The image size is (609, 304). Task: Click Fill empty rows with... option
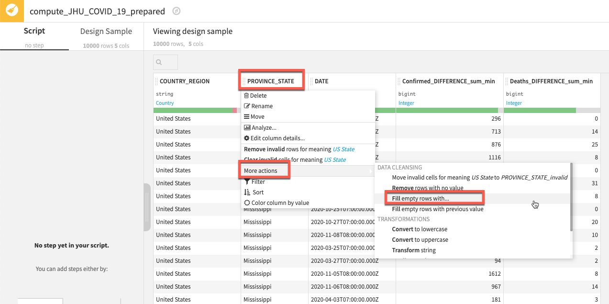coord(421,199)
